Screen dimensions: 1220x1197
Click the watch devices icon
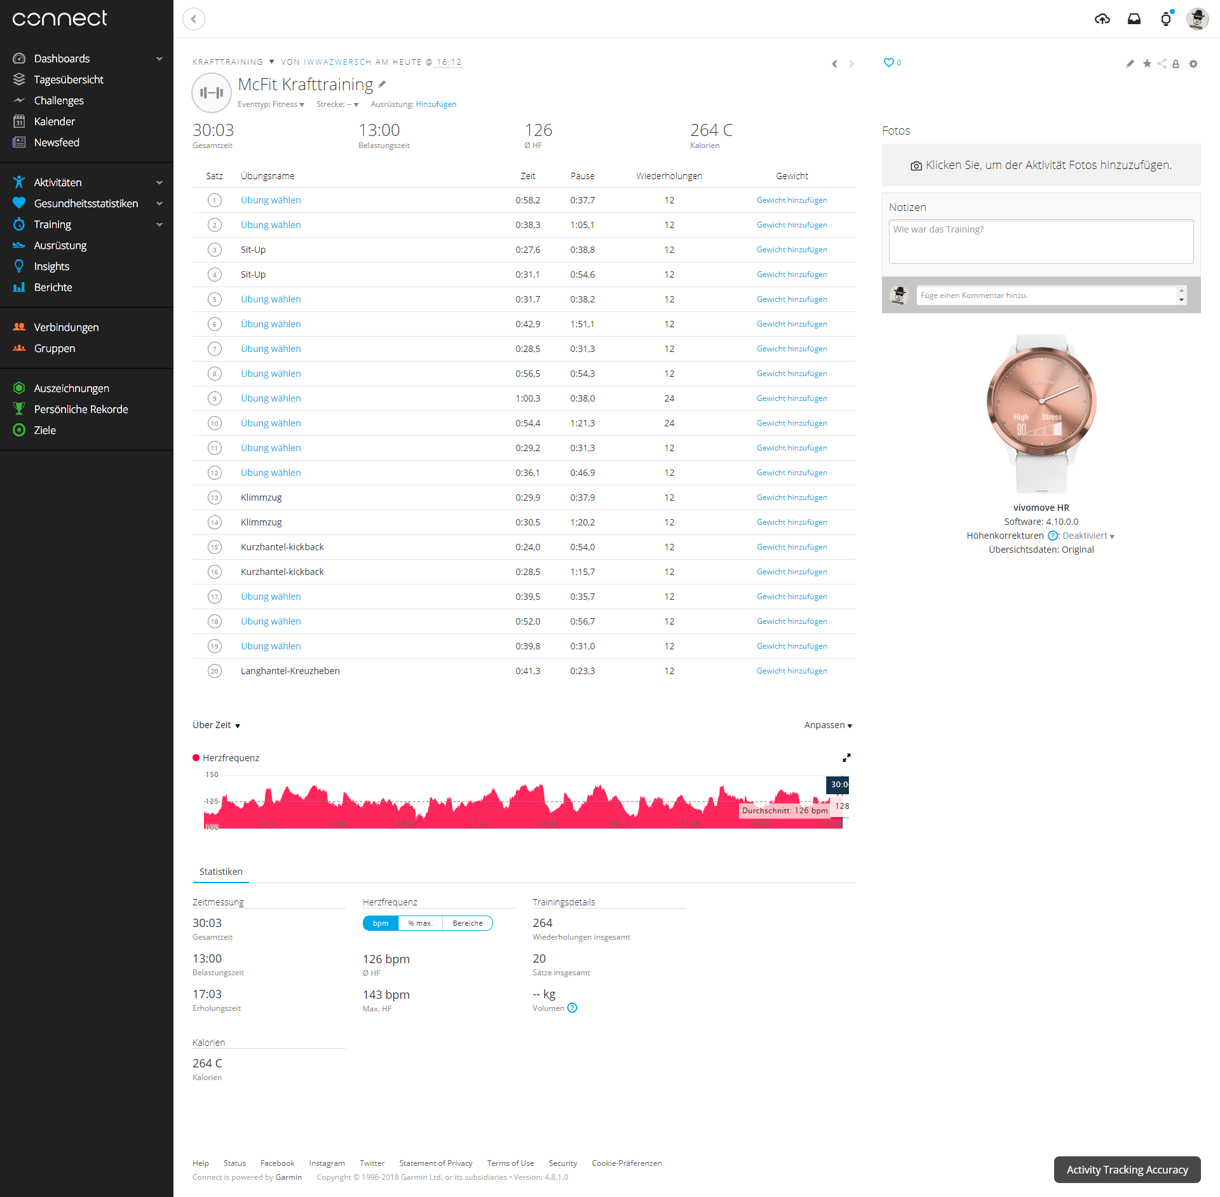point(1165,19)
